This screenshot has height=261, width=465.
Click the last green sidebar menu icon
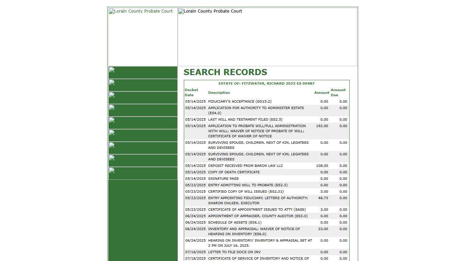click(143, 173)
